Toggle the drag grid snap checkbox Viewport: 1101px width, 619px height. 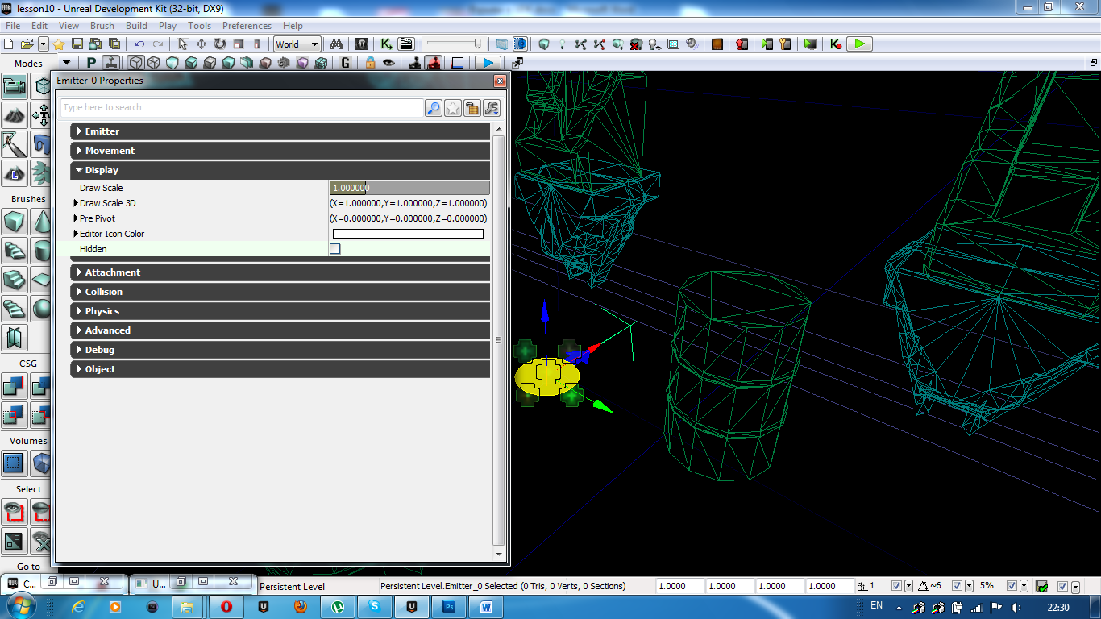click(x=896, y=586)
